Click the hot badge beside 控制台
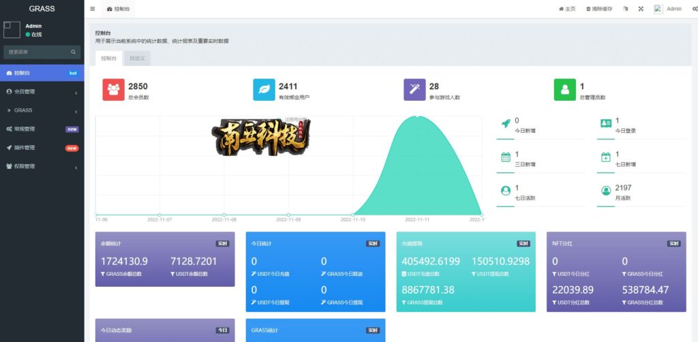This screenshot has width=698, height=342. 73,74
